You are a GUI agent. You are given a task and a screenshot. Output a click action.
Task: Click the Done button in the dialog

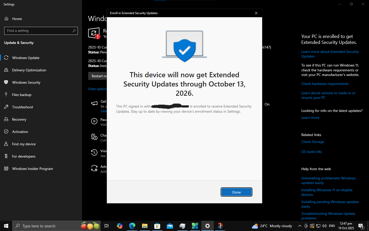237,192
